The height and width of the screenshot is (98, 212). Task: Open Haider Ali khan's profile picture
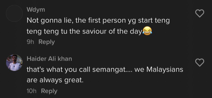tap(14, 63)
